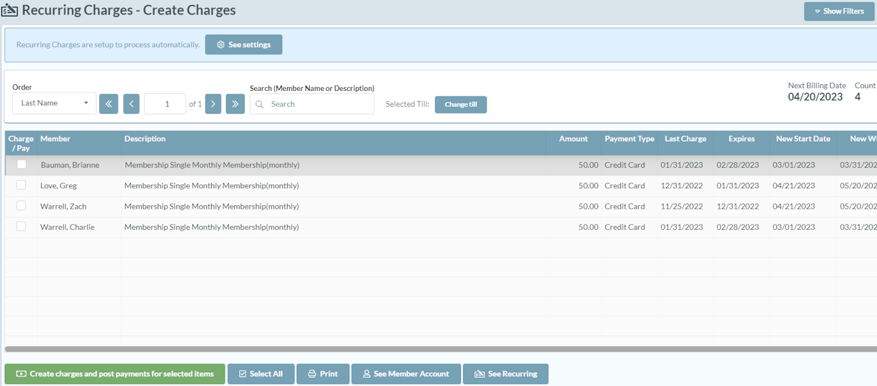Tick the checkbox for Love, Greg
The height and width of the screenshot is (386, 877).
(21, 185)
